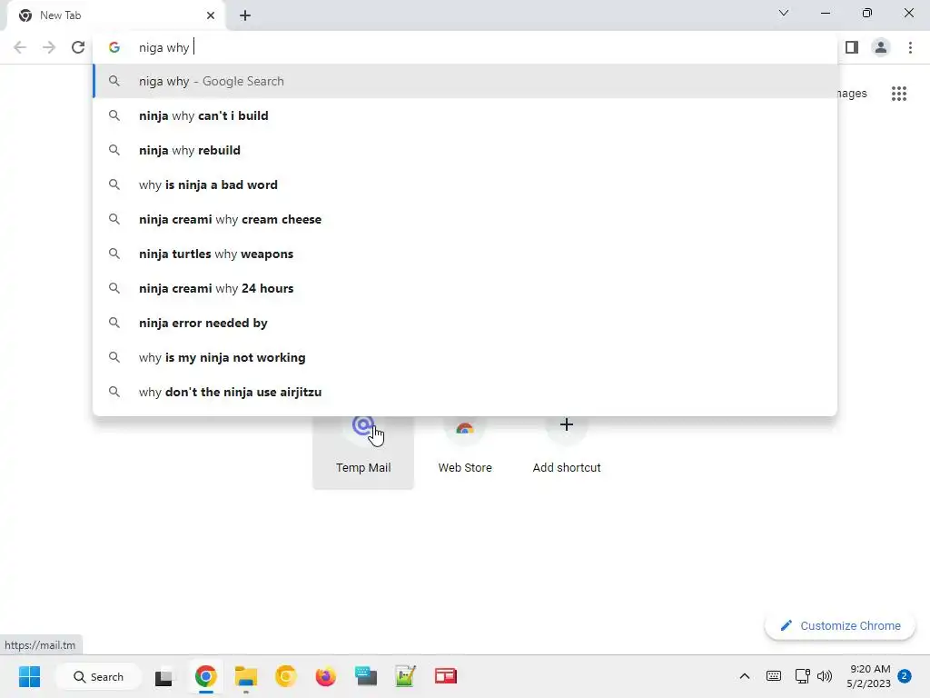Image resolution: width=930 pixels, height=698 pixels.
Task: Choose suggestion 'ninja why rebuild'
Action: pos(465,150)
